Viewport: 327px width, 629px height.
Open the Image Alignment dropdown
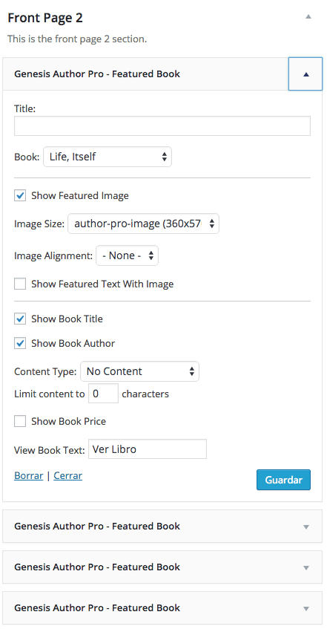pyautogui.click(x=127, y=255)
